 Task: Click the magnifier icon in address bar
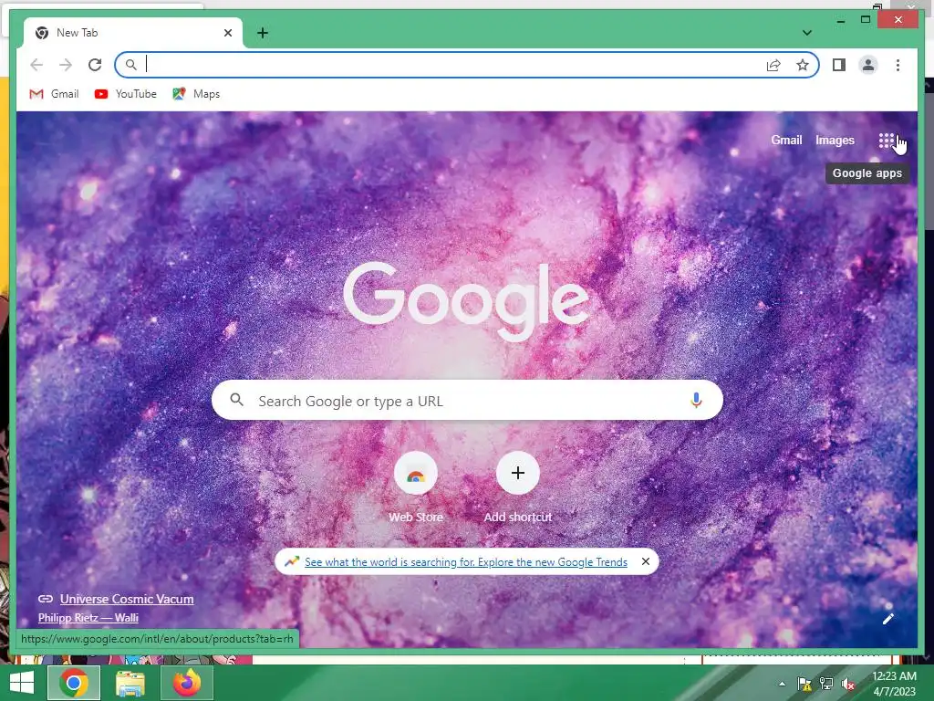[130, 65]
